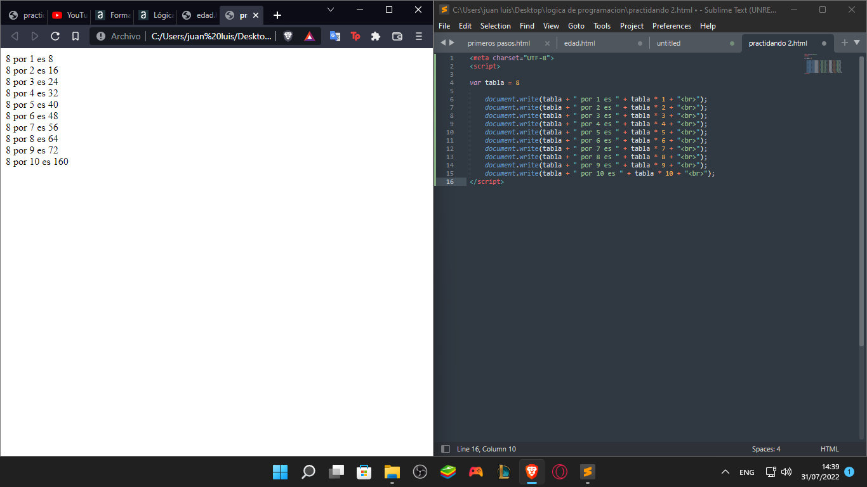Open Opera browser from taskbar
This screenshot has width=867, height=487.
pos(559,472)
